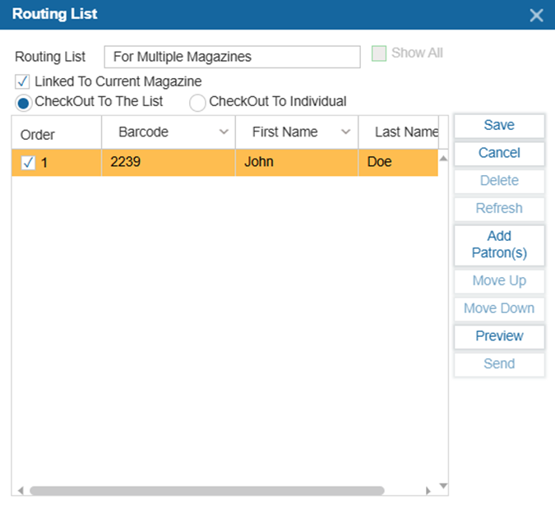Toggle Linked To Current Magazine checkbox
The width and height of the screenshot is (555, 508).
pyautogui.click(x=22, y=82)
